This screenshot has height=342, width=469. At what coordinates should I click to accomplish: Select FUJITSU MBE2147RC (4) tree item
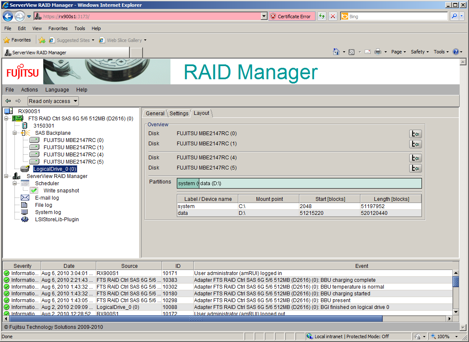74,155
